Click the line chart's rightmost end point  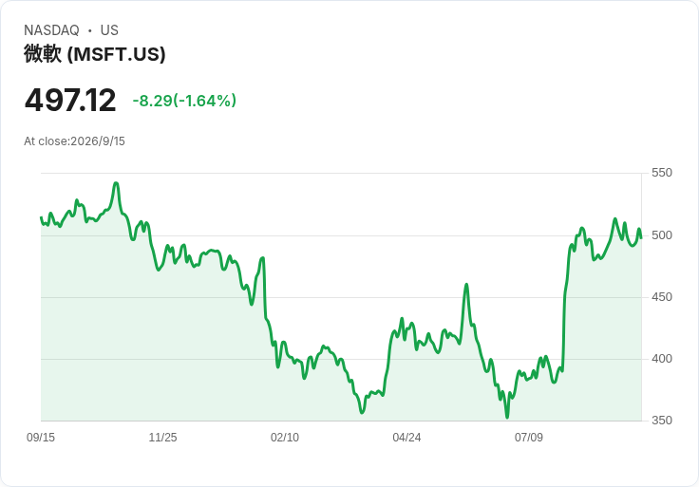coord(641,238)
